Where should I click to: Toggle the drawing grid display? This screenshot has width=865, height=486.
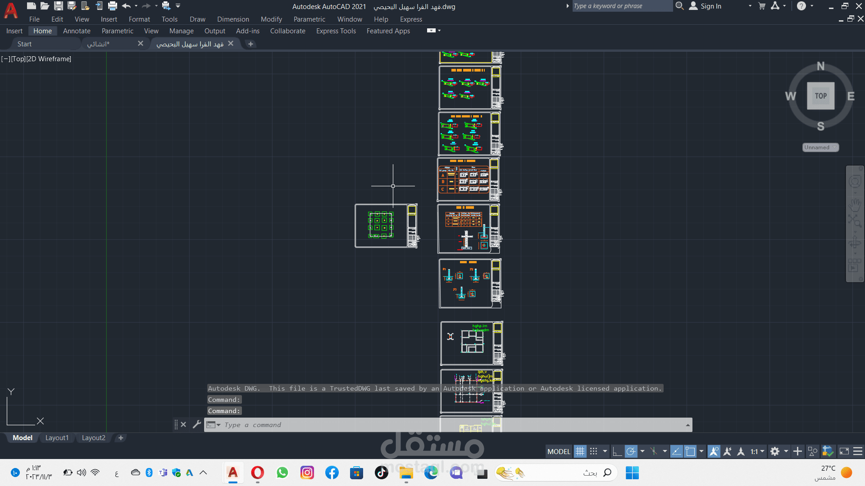tap(580, 451)
